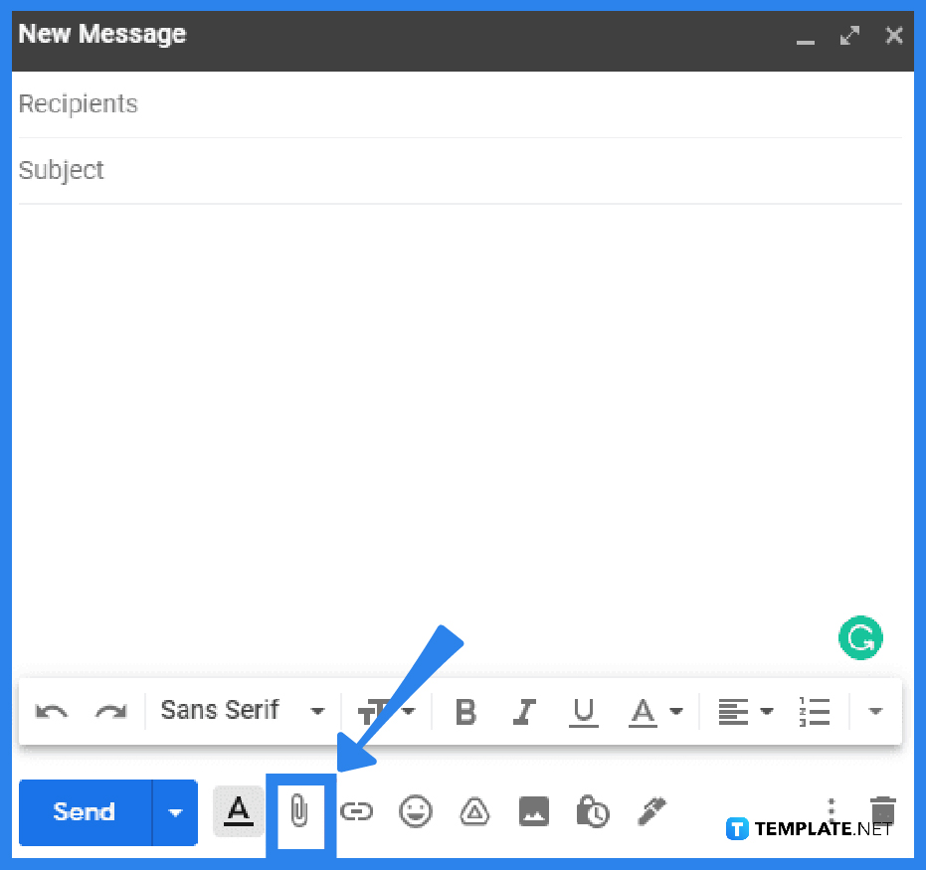This screenshot has width=926, height=870.
Task: Open the Grammarly assistant
Action: 860,637
